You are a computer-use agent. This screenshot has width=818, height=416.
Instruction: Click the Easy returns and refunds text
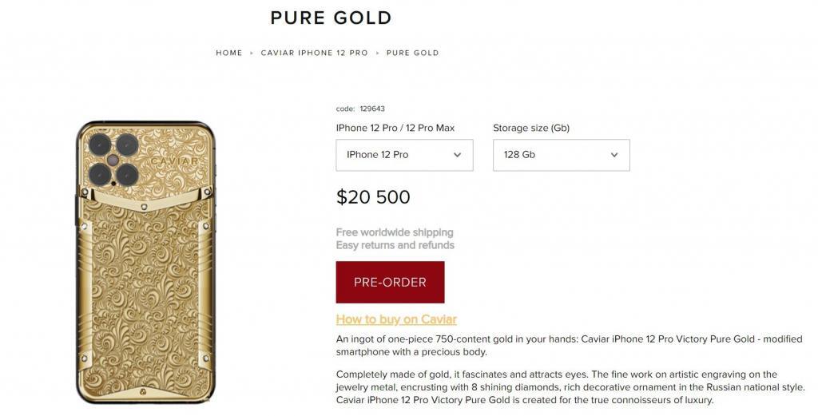(395, 245)
